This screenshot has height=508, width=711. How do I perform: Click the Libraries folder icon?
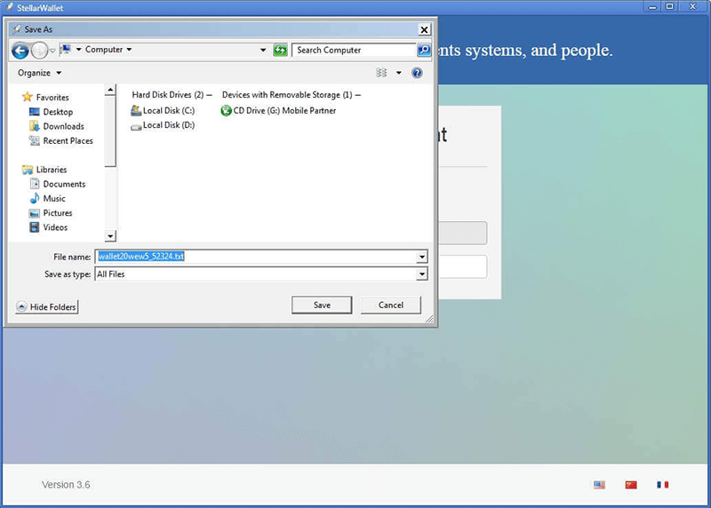[28, 170]
